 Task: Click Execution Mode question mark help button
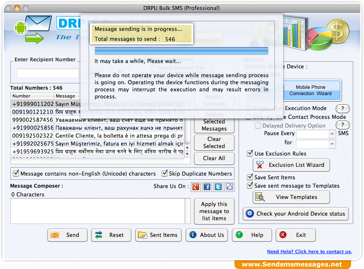pyautogui.click(x=342, y=108)
